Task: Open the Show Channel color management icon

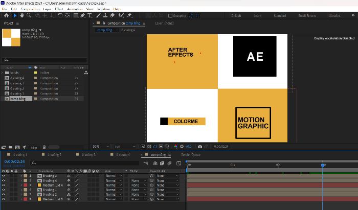Action: point(175,147)
